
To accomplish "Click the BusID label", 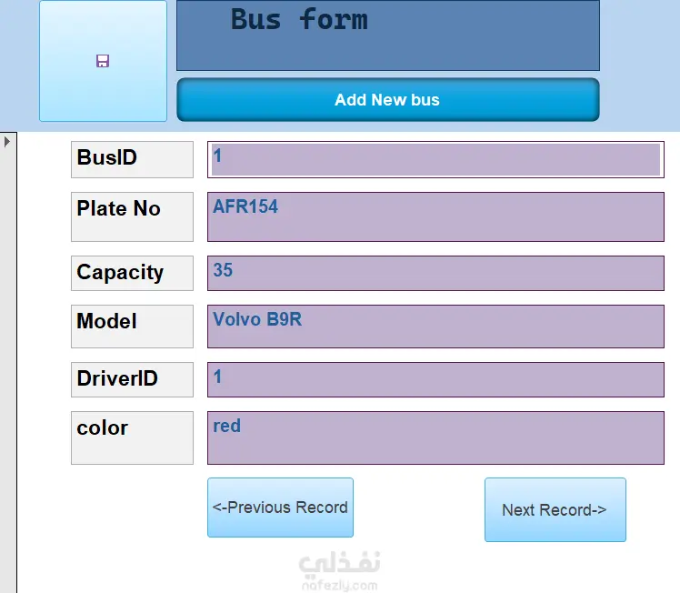I will pos(132,159).
